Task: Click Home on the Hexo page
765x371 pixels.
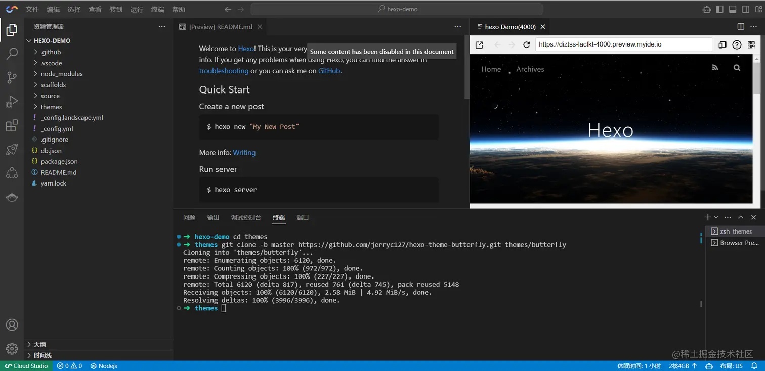Action: [x=491, y=69]
